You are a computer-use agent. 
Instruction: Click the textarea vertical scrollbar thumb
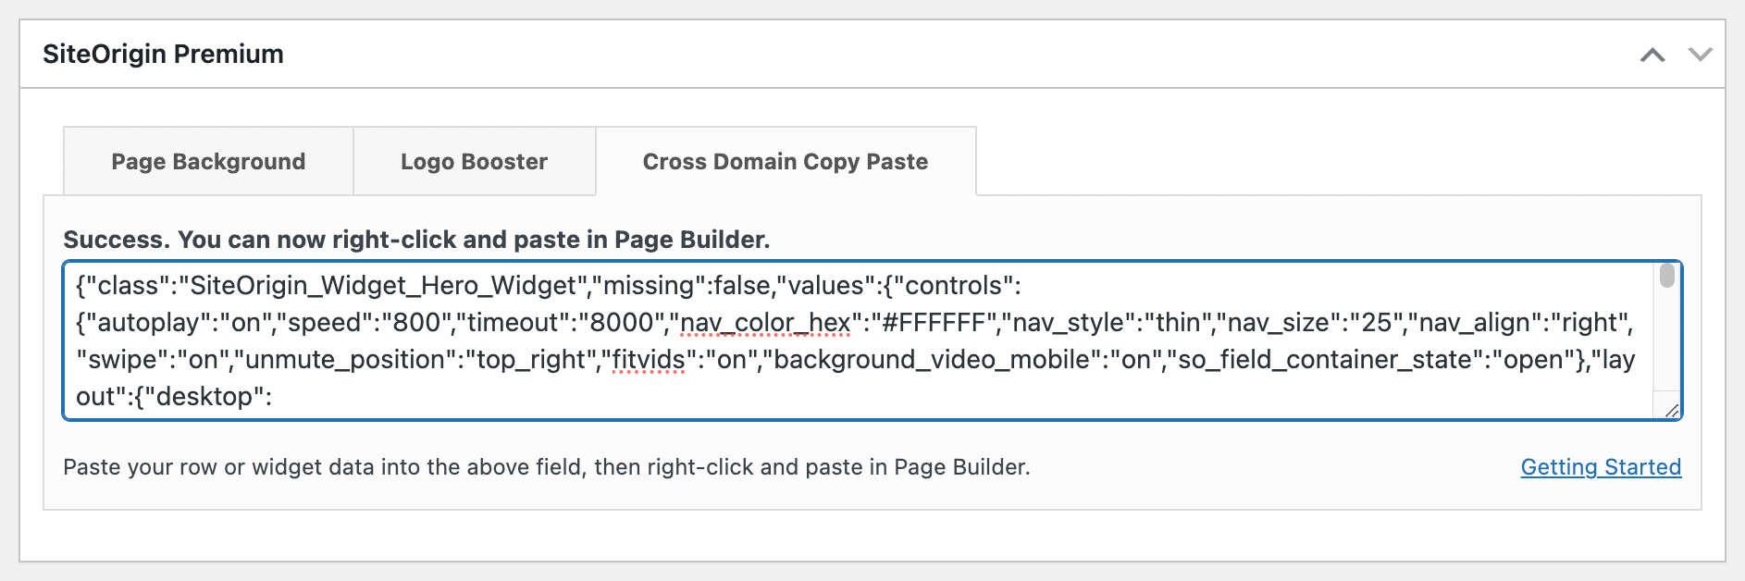point(1667,276)
